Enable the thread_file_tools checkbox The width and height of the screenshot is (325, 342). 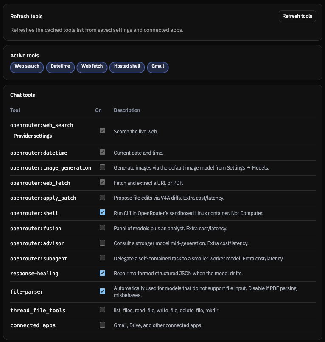[102, 310]
